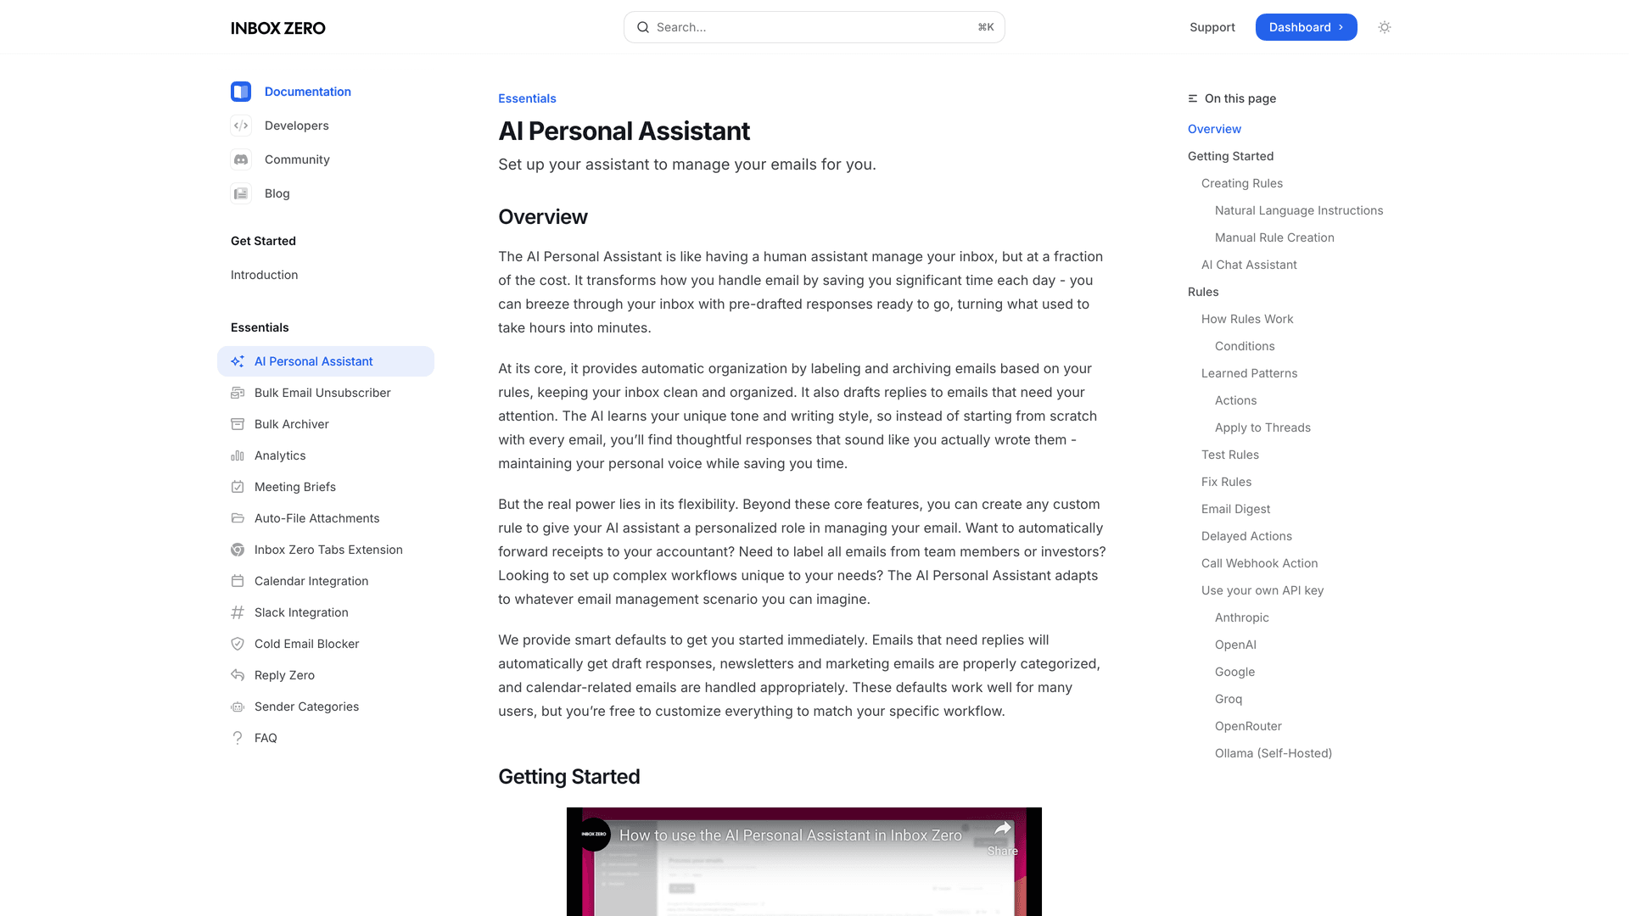Open the Blog icon in sidebar
This screenshot has height=916, width=1629.
pos(241,193)
